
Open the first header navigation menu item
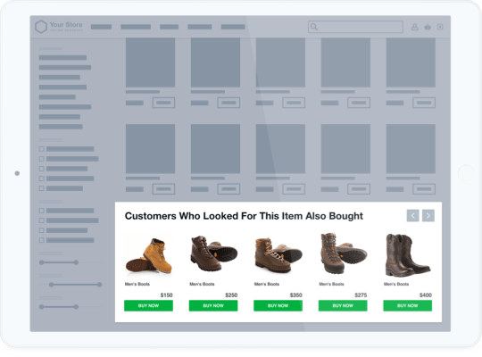(101, 27)
